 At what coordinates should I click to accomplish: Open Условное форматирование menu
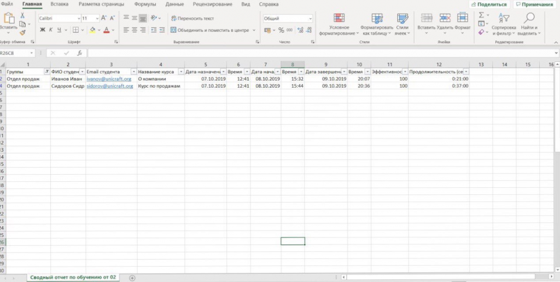click(339, 24)
